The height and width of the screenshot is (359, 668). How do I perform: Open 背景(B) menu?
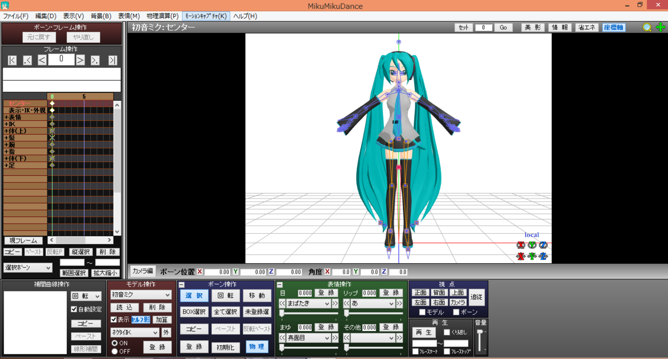(x=101, y=16)
